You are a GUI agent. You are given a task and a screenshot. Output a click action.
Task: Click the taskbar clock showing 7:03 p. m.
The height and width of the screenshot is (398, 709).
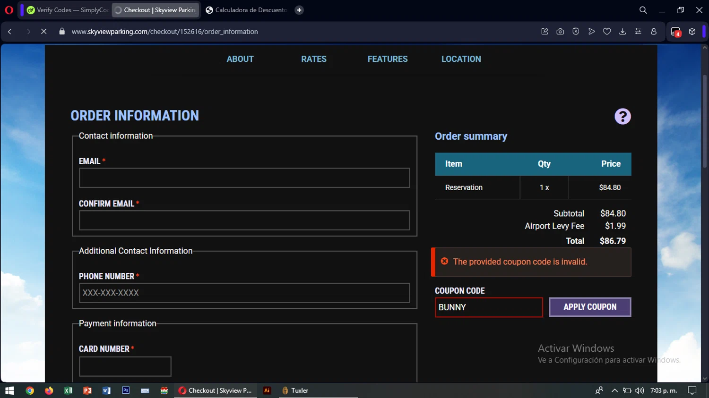(664, 390)
